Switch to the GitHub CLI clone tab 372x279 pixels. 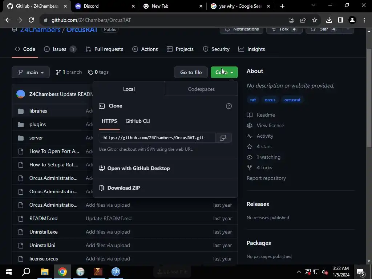tap(138, 121)
